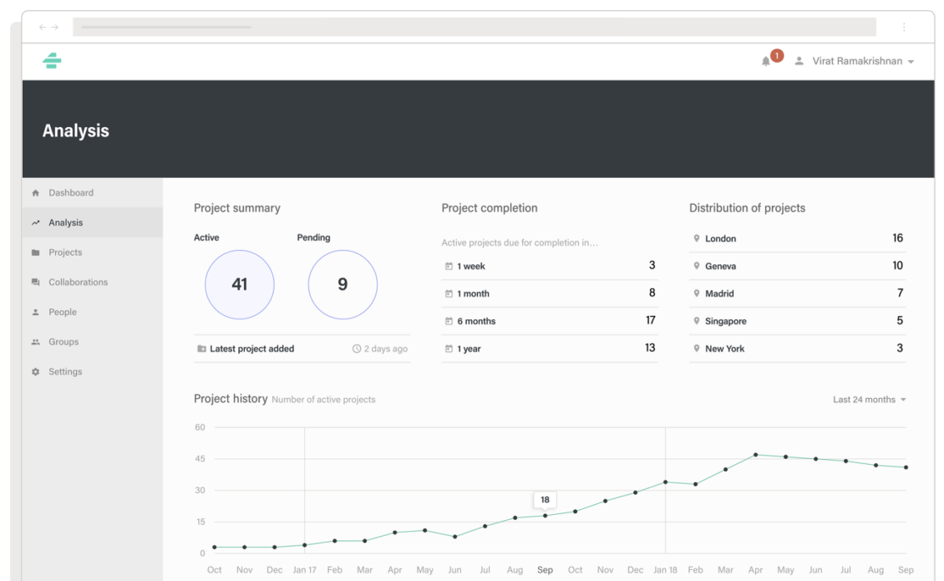Screen dimensions: 944x581
Task: Open the Last 24 months dropdown
Action: pos(868,399)
